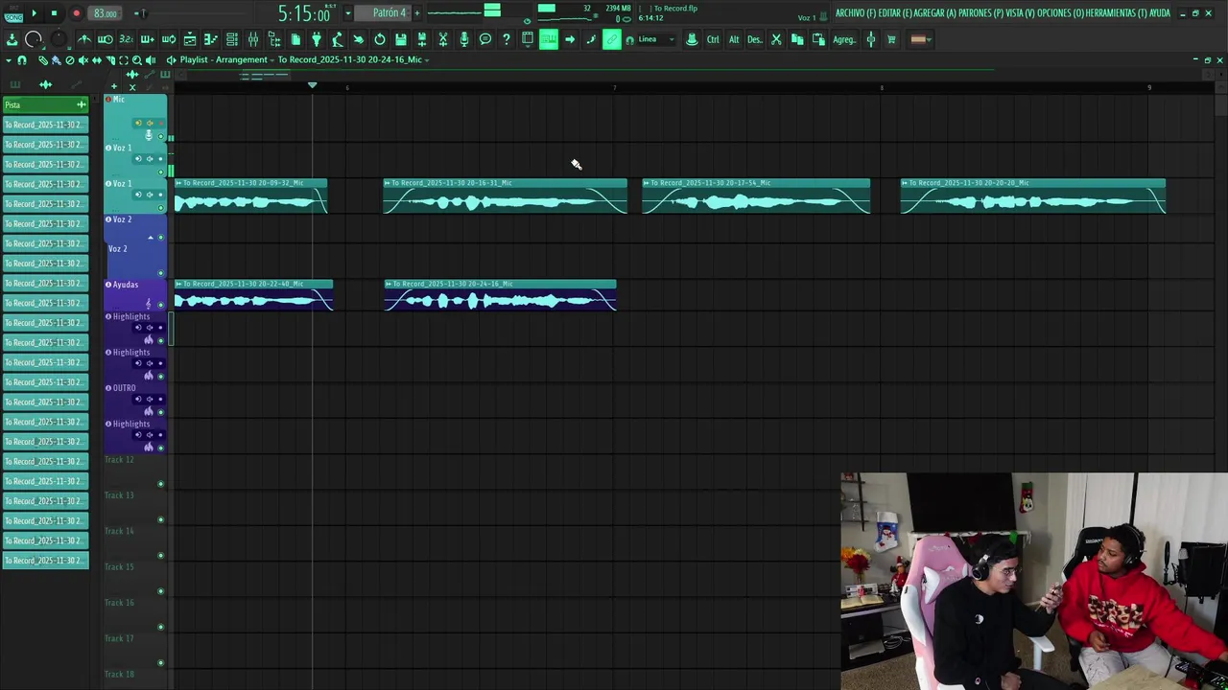Click the shopping cart icon

pos(891,39)
